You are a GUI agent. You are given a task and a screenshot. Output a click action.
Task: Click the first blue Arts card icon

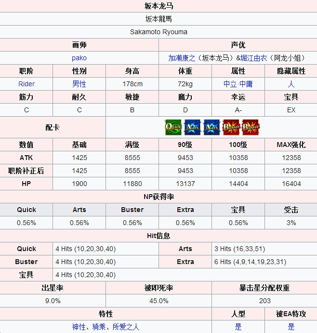tap(192, 127)
